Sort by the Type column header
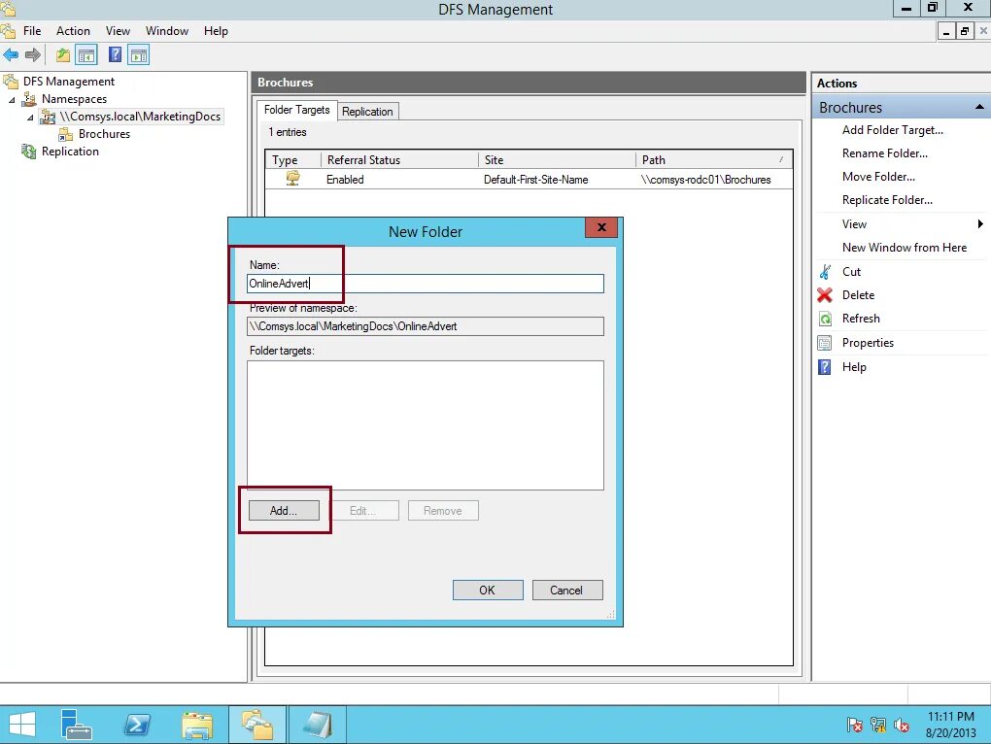This screenshot has width=991, height=744. pyautogui.click(x=293, y=160)
